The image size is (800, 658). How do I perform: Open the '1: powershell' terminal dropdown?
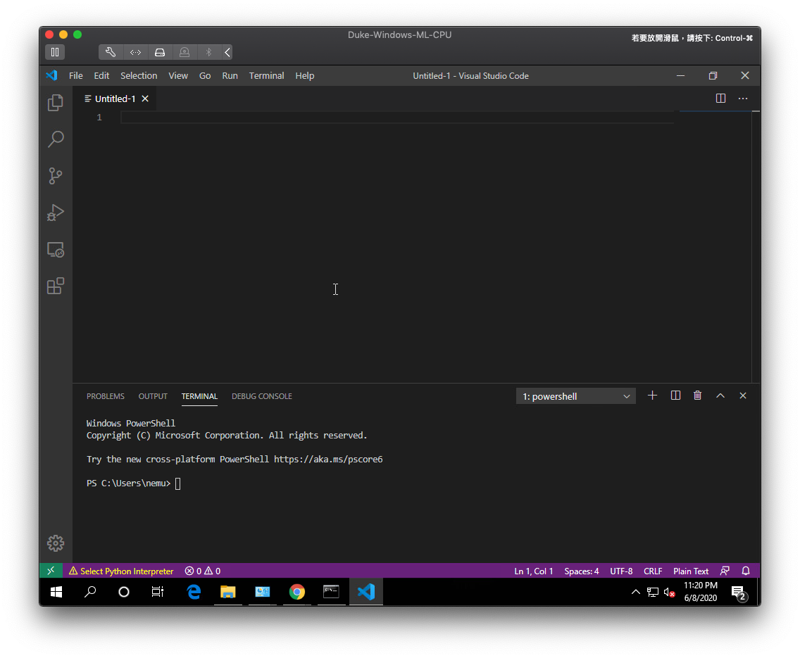coord(575,396)
